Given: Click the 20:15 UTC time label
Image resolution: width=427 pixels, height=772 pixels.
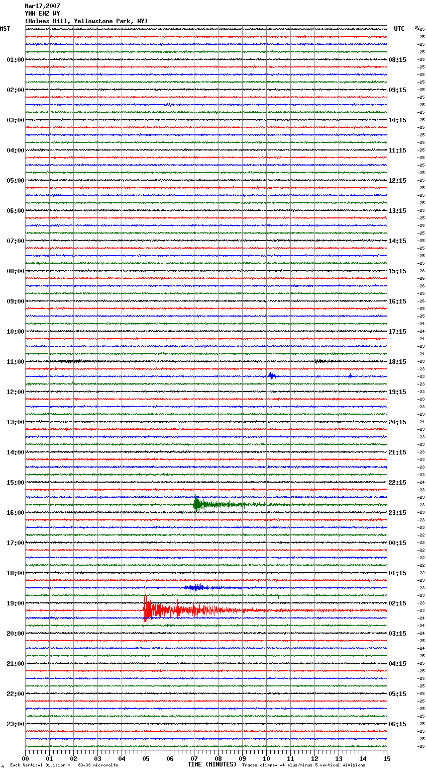Looking at the screenshot, I should click(397, 422).
